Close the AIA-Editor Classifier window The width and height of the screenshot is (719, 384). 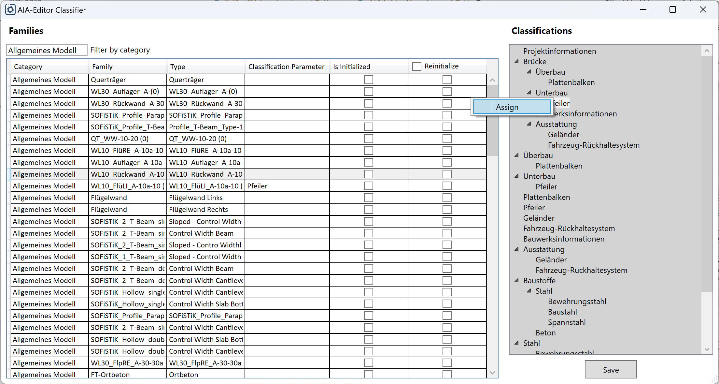click(x=703, y=10)
